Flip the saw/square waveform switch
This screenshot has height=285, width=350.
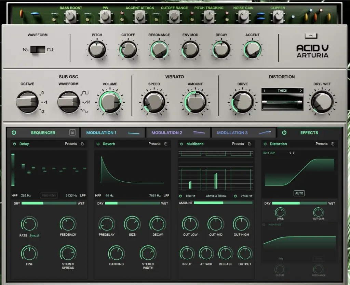pyautogui.click(x=38, y=49)
